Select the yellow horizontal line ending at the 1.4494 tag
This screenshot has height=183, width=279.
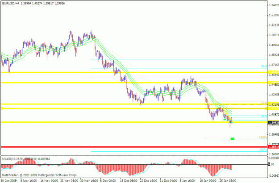coord(134,83)
